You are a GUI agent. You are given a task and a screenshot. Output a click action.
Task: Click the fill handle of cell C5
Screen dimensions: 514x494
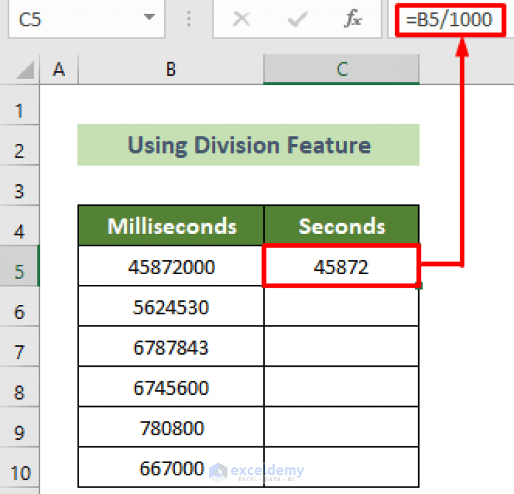(x=419, y=286)
